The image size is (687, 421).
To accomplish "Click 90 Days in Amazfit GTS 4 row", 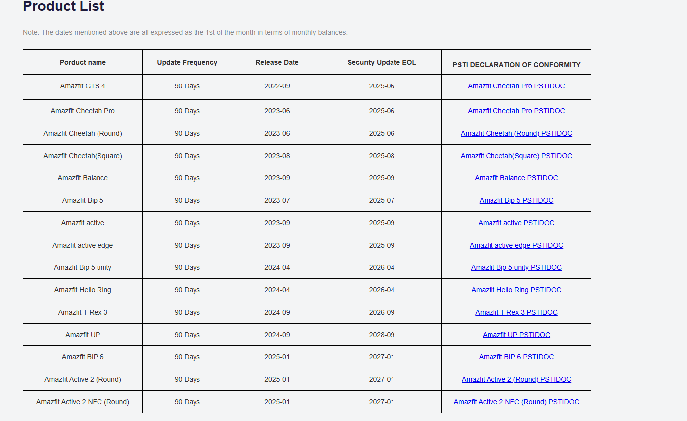I will coord(187,86).
